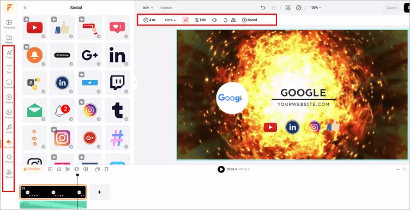Screen dimensions: 410x210
Task: Open the Media sidebar panel
Action: coord(9,39)
